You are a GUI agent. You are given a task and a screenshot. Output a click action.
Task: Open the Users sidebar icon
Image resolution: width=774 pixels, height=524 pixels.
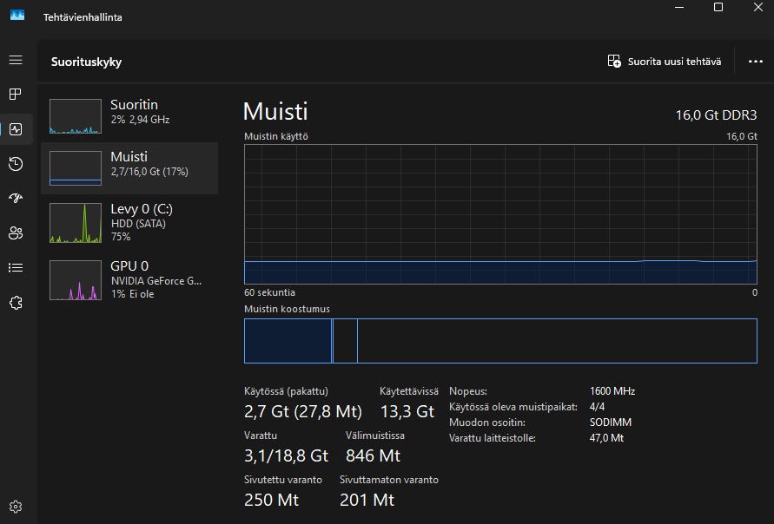coord(16,233)
